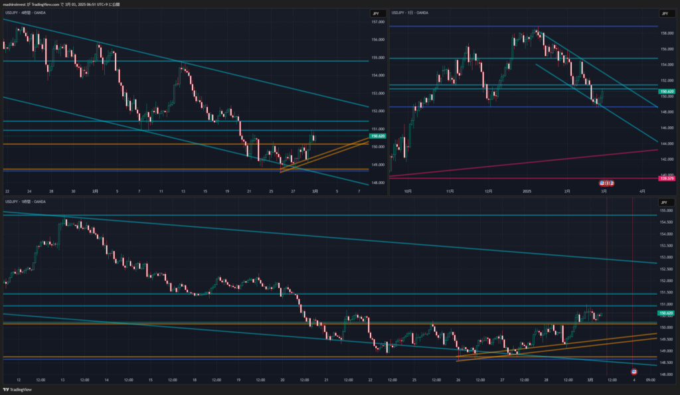Open JPY currency selector on 4-hour chart
Viewport: 680px width, 395px height.
[378, 13]
